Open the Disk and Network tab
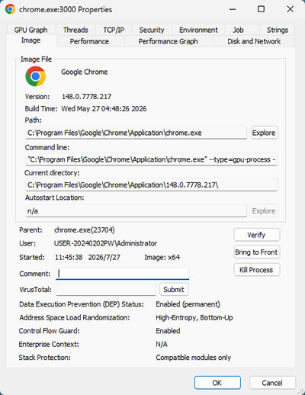The width and height of the screenshot is (305, 395). [x=254, y=41]
